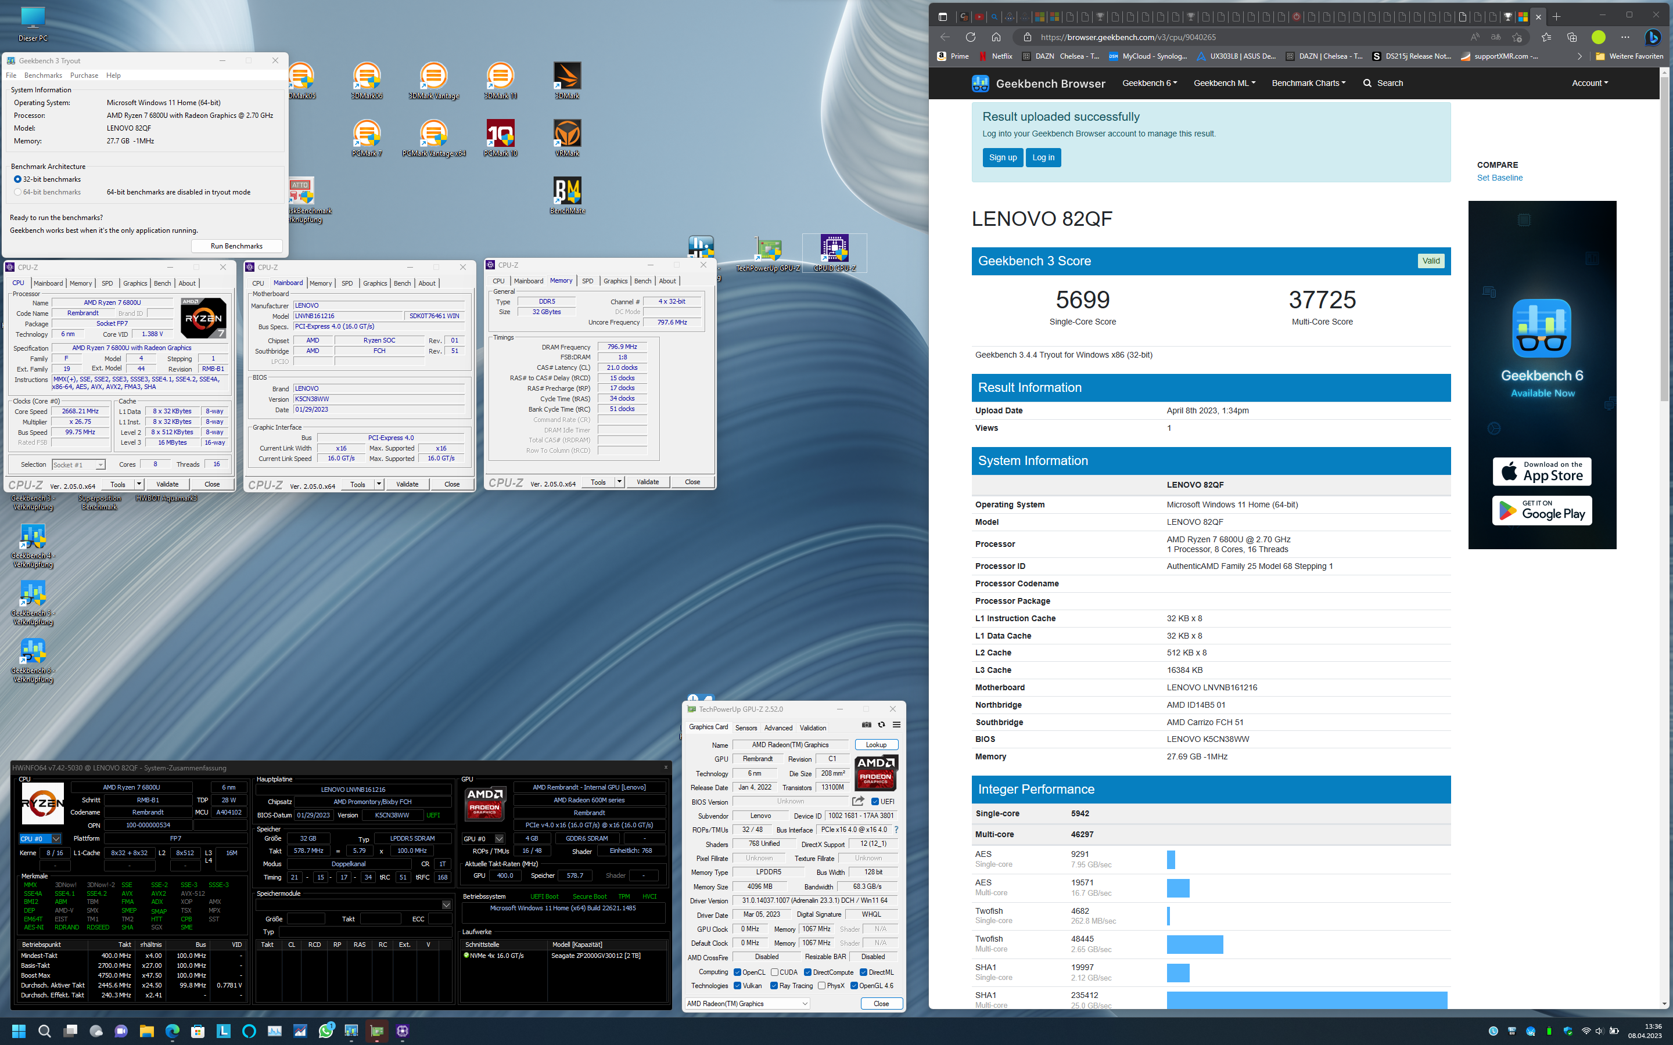Click the Bus Interface question mark in GPU-Z
1673x1045 pixels.
coord(896,830)
